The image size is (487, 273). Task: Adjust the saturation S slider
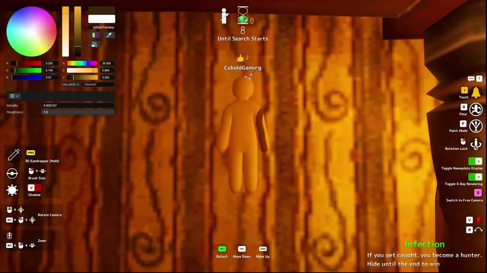[x=83, y=70]
